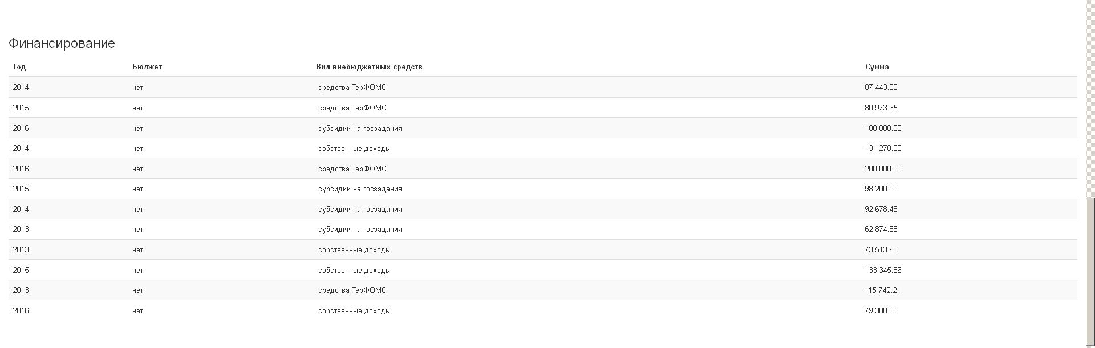Click the Финансирование section heading
The image size is (1095, 348).
point(62,43)
